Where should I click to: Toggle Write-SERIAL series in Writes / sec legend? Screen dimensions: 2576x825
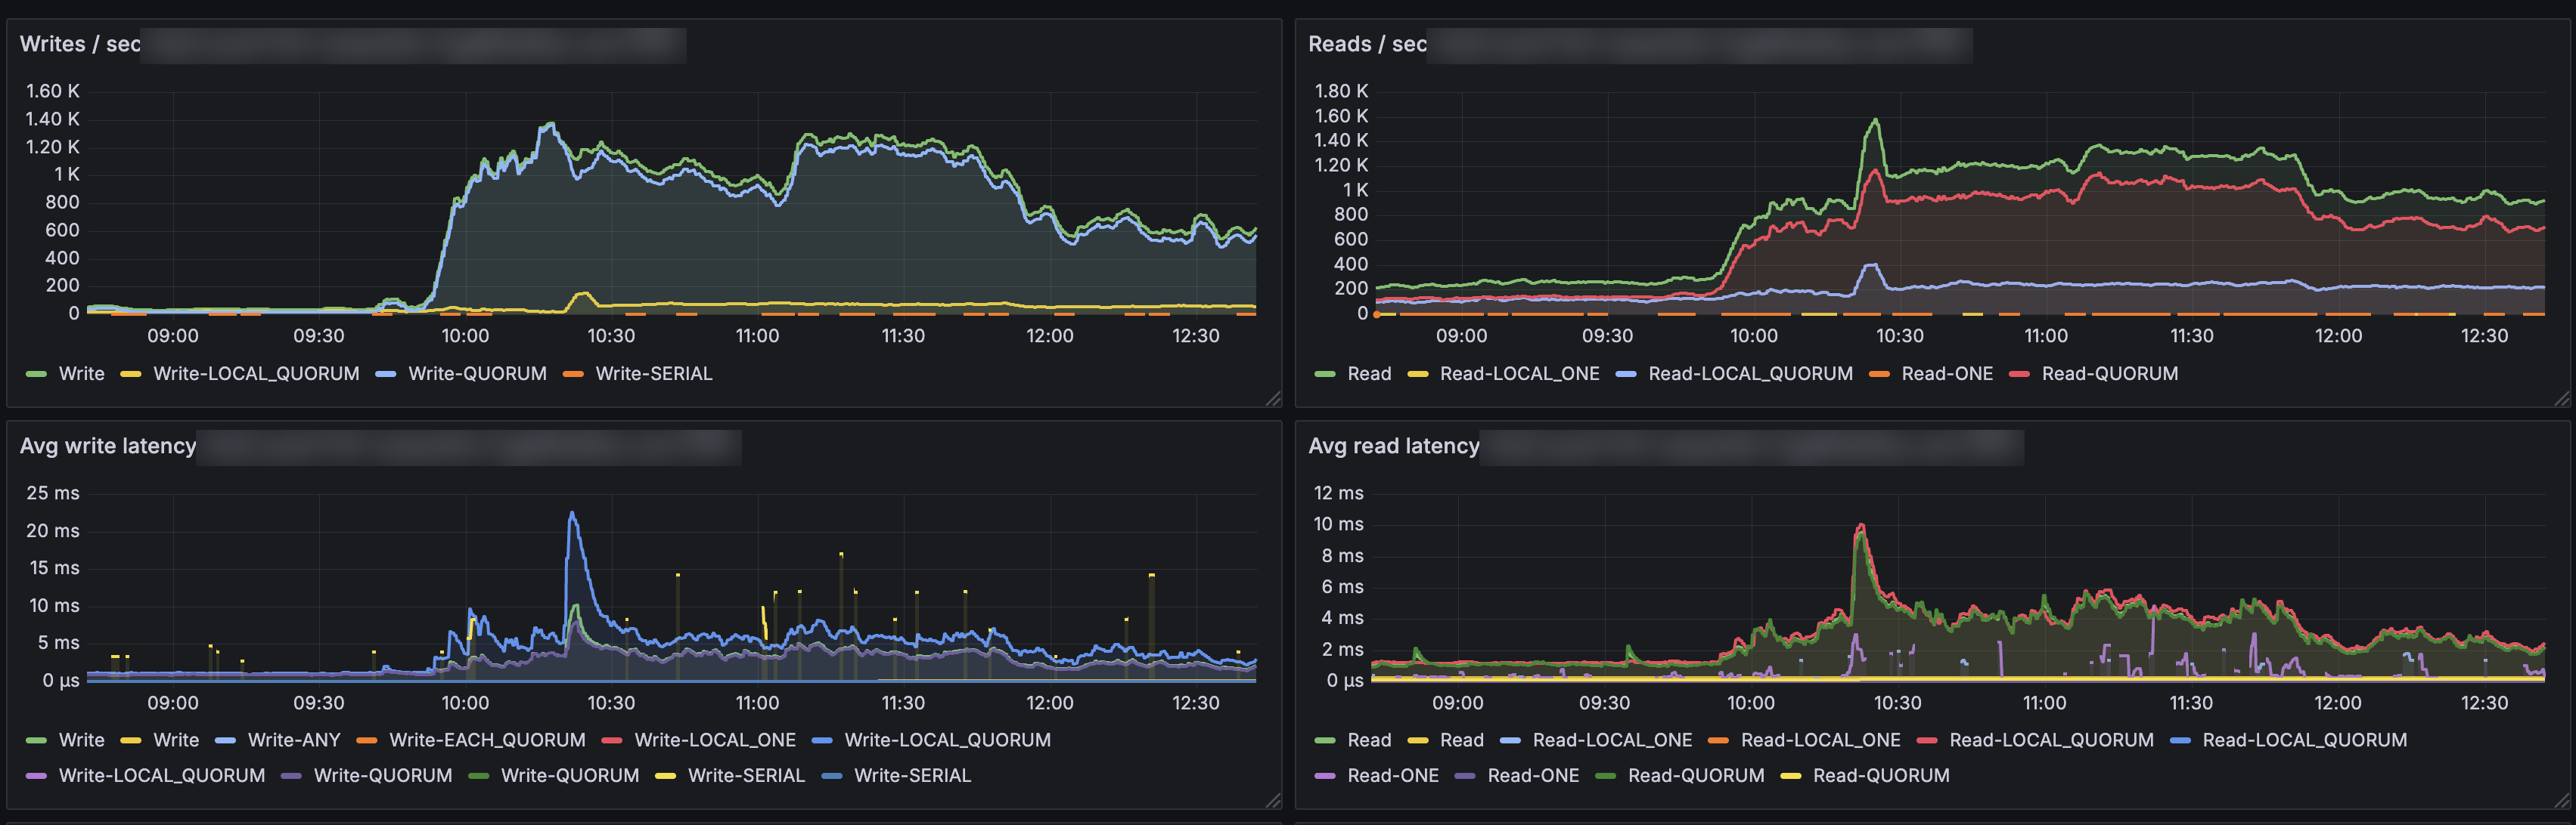point(654,373)
